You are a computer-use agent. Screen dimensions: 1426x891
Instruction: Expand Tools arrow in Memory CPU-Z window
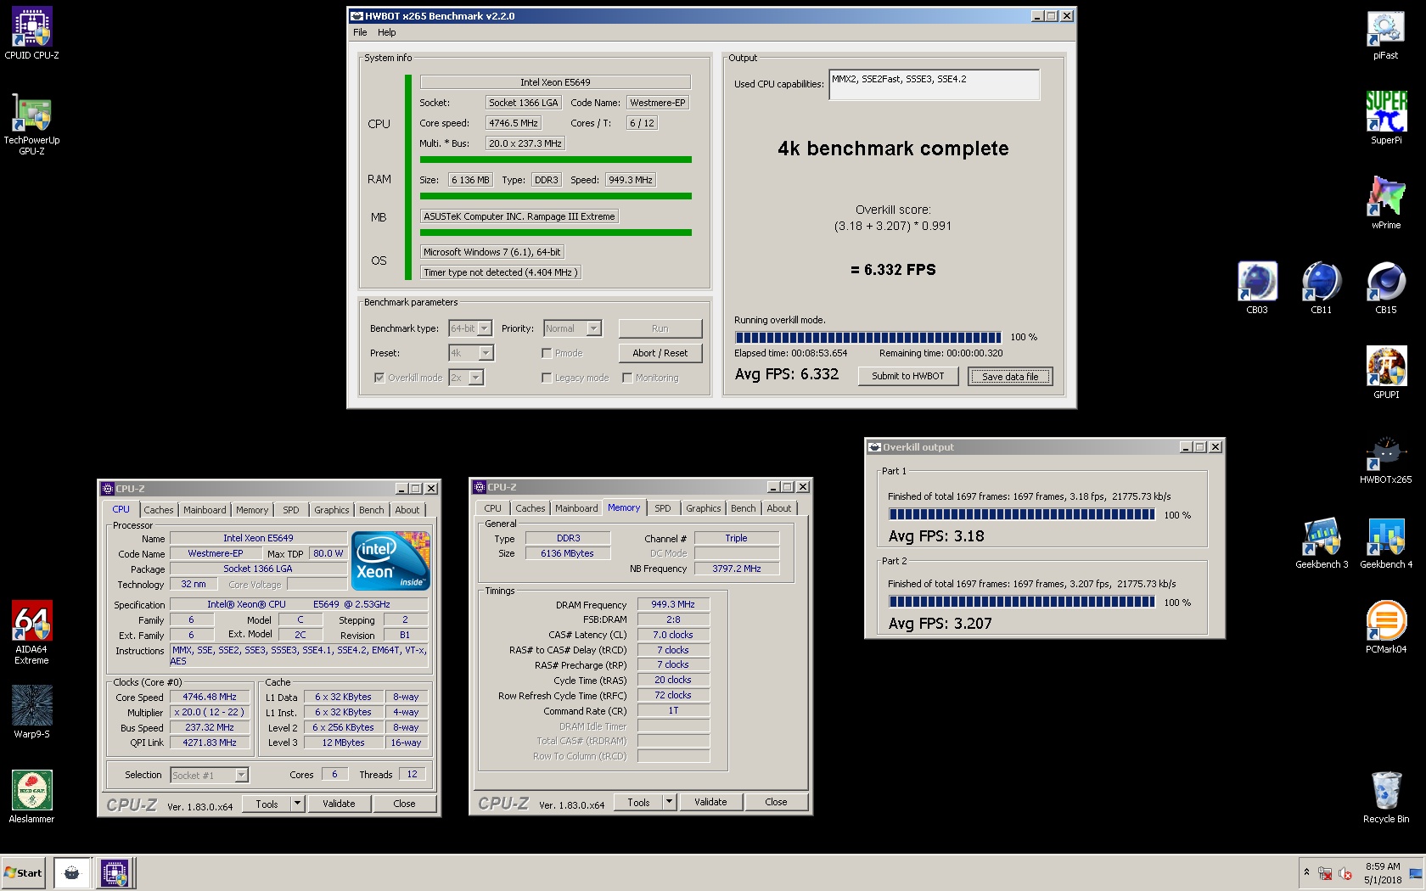(x=669, y=802)
